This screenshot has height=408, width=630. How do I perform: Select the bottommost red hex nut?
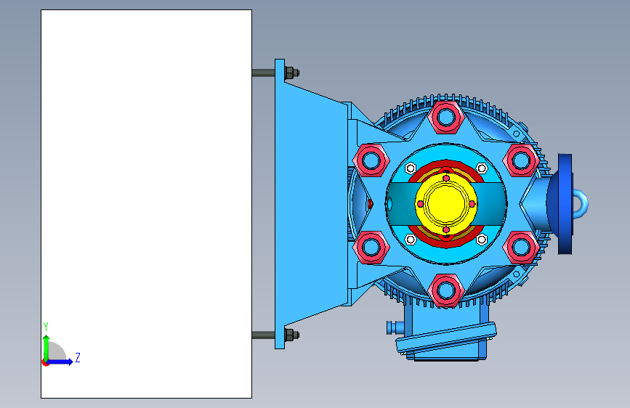[446, 290]
